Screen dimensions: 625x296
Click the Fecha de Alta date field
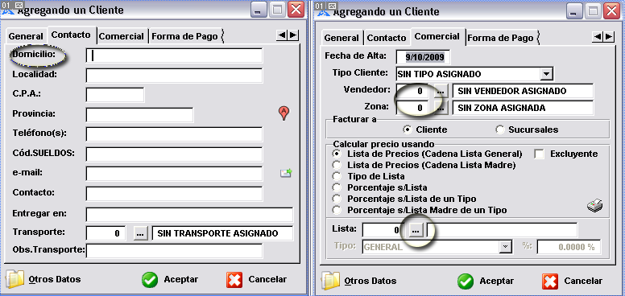[423, 57]
